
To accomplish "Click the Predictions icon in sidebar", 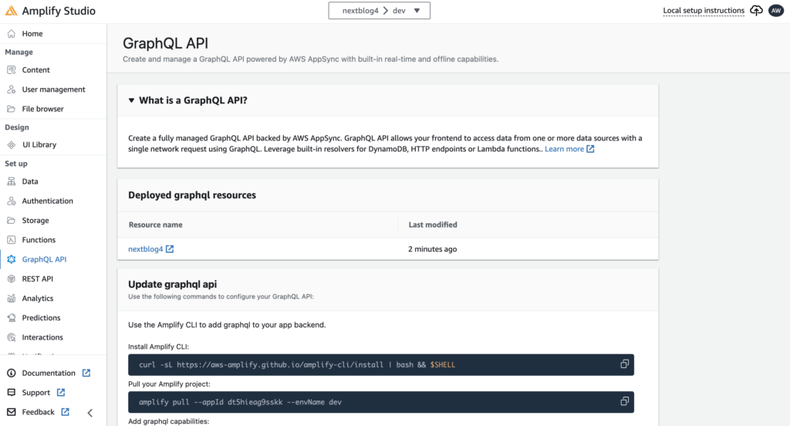I will pyautogui.click(x=11, y=318).
